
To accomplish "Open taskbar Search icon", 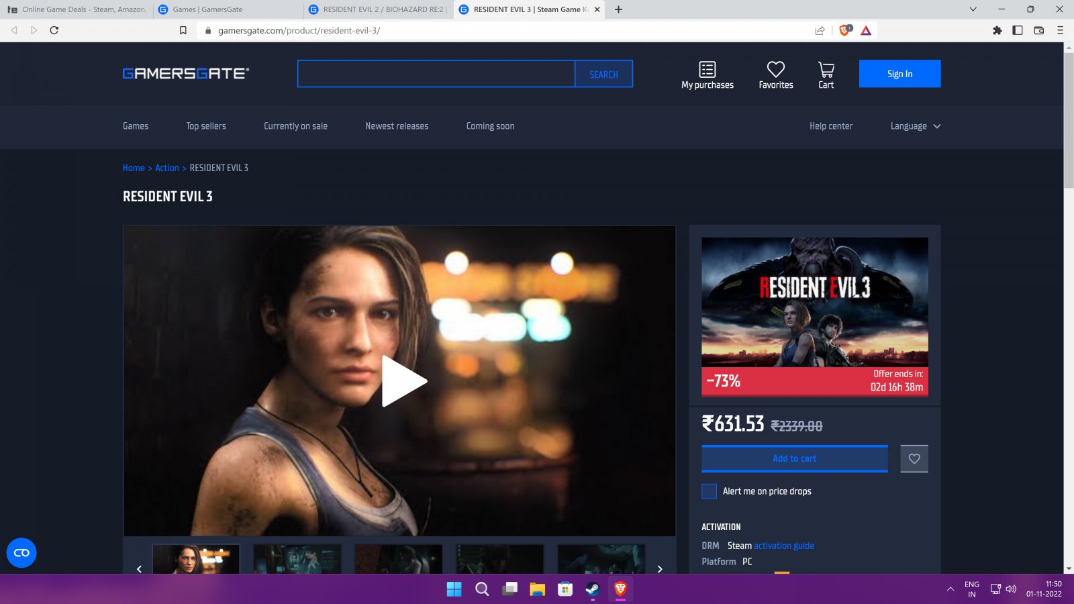I will pyautogui.click(x=482, y=589).
